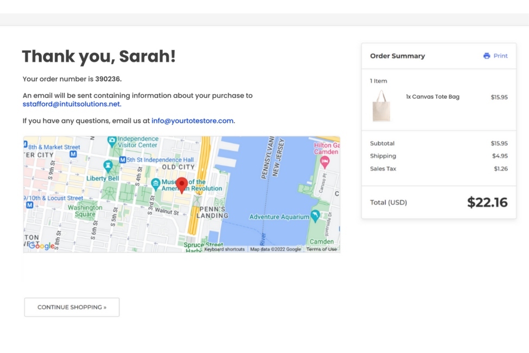Click 9/10th & Locust Street station icon
The width and height of the screenshot is (529, 353).
(x=29, y=205)
